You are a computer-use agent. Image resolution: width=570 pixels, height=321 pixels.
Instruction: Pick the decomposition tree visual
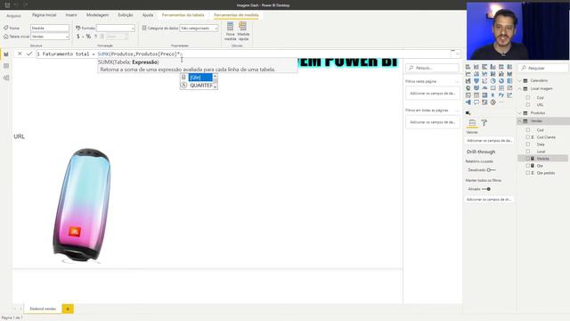pos(468,103)
